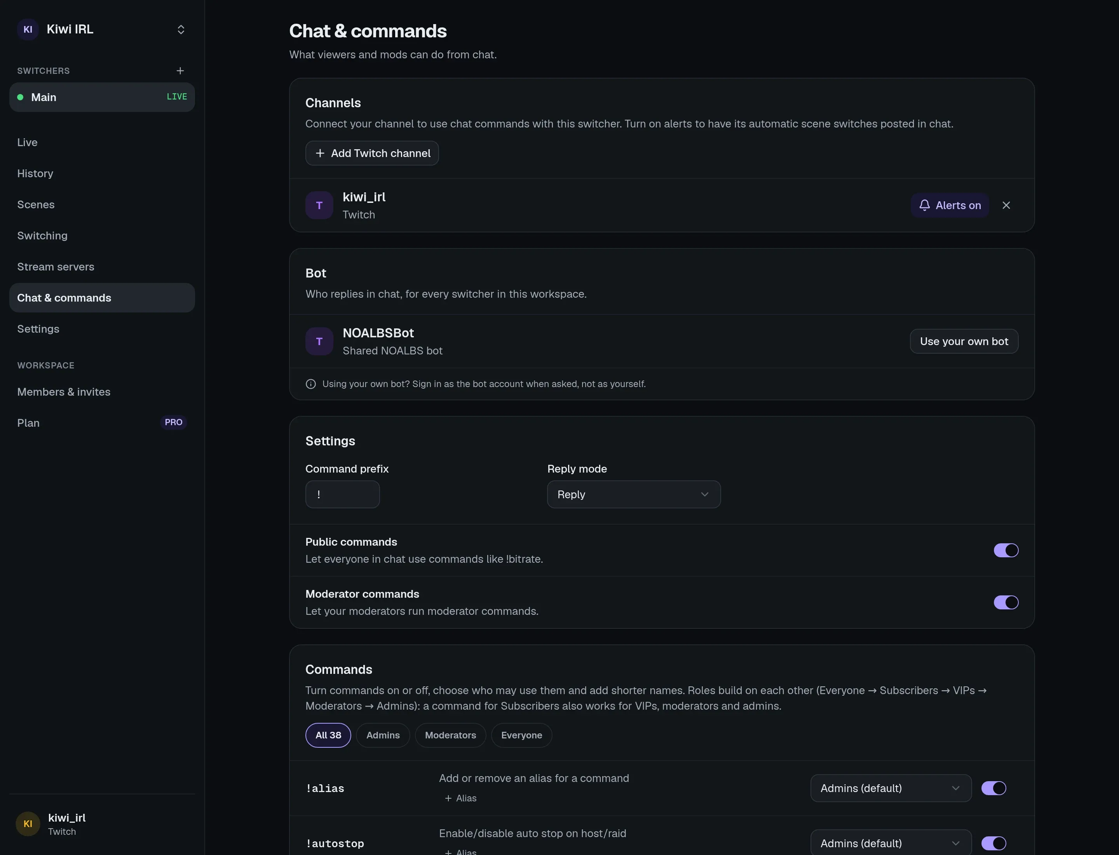Open Scenes page
Image resolution: width=1119 pixels, height=855 pixels.
102,204
